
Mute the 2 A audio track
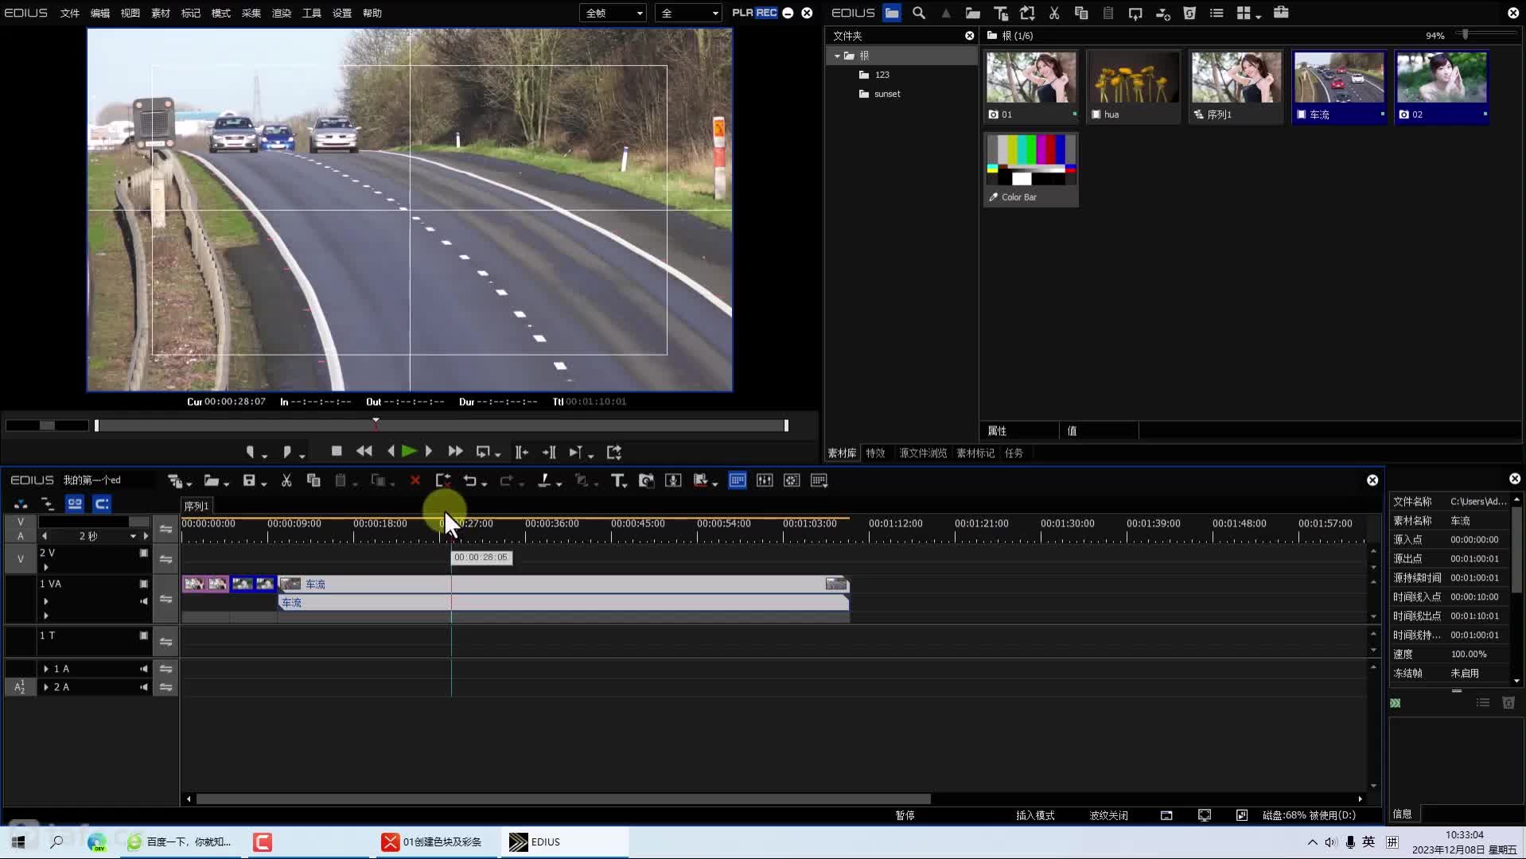pos(144,687)
